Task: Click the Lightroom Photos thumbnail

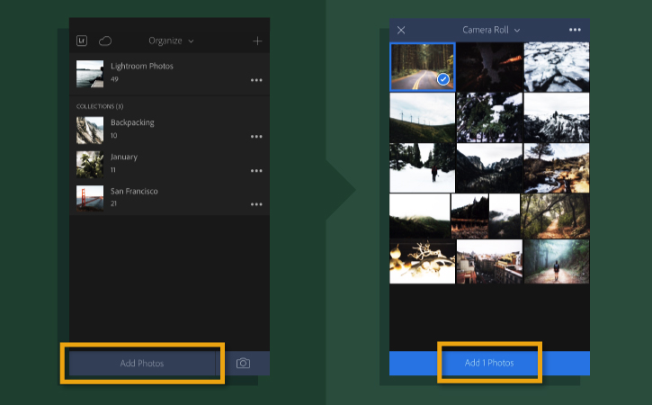Action: pyautogui.click(x=90, y=74)
